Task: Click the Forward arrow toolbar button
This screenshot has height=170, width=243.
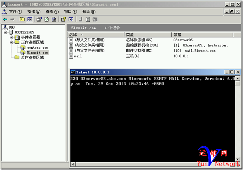Action: tap(12, 19)
